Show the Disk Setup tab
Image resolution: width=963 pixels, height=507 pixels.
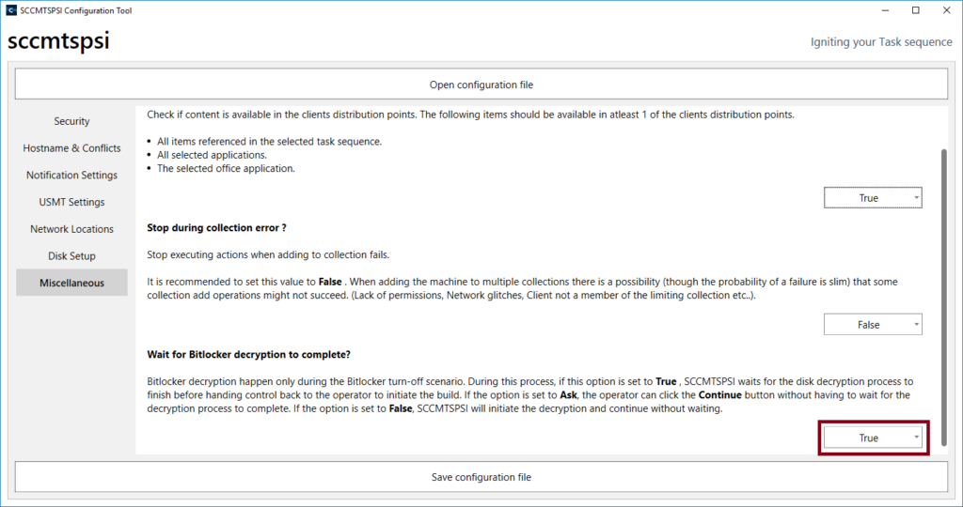pyautogui.click(x=71, y=256)
